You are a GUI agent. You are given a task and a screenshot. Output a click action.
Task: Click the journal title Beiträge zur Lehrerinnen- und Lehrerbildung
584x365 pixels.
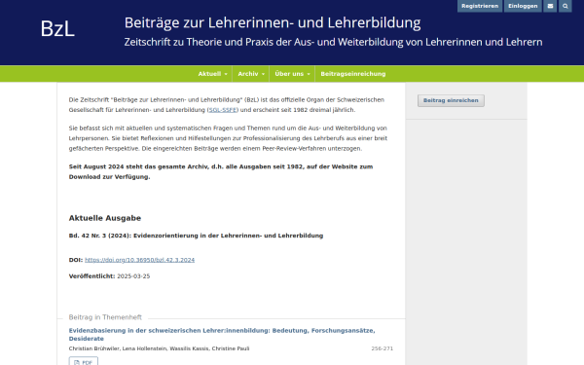273,23
